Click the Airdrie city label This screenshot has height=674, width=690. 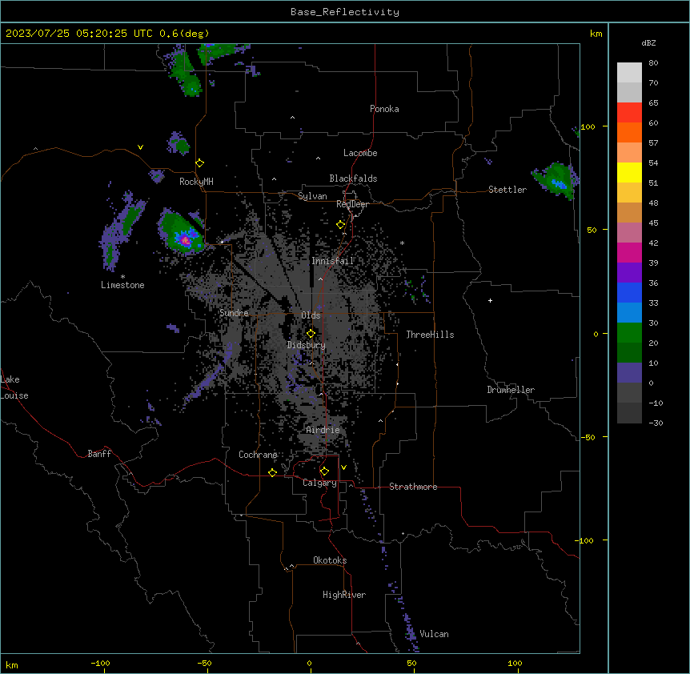(x=323, y=430)
